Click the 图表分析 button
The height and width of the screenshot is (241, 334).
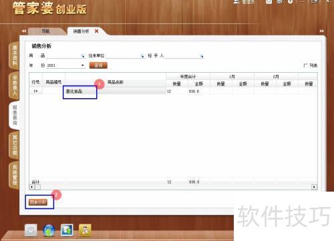click(x=38, y=202)
